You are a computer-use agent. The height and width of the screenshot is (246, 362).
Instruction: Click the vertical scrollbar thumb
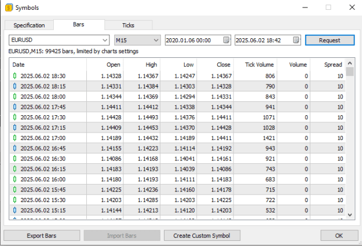350,71
